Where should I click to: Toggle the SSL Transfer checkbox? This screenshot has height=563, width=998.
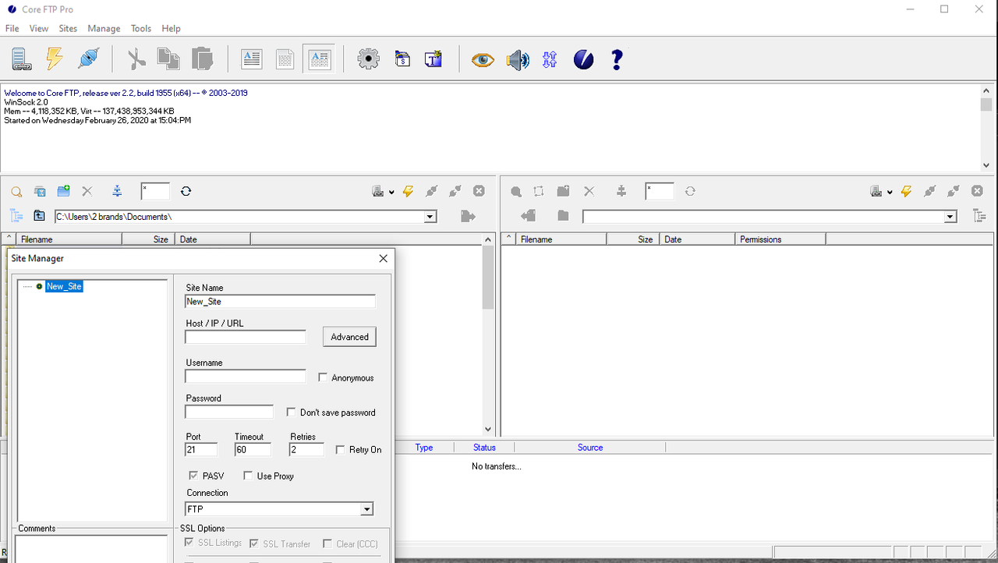(x=254, y=544)
